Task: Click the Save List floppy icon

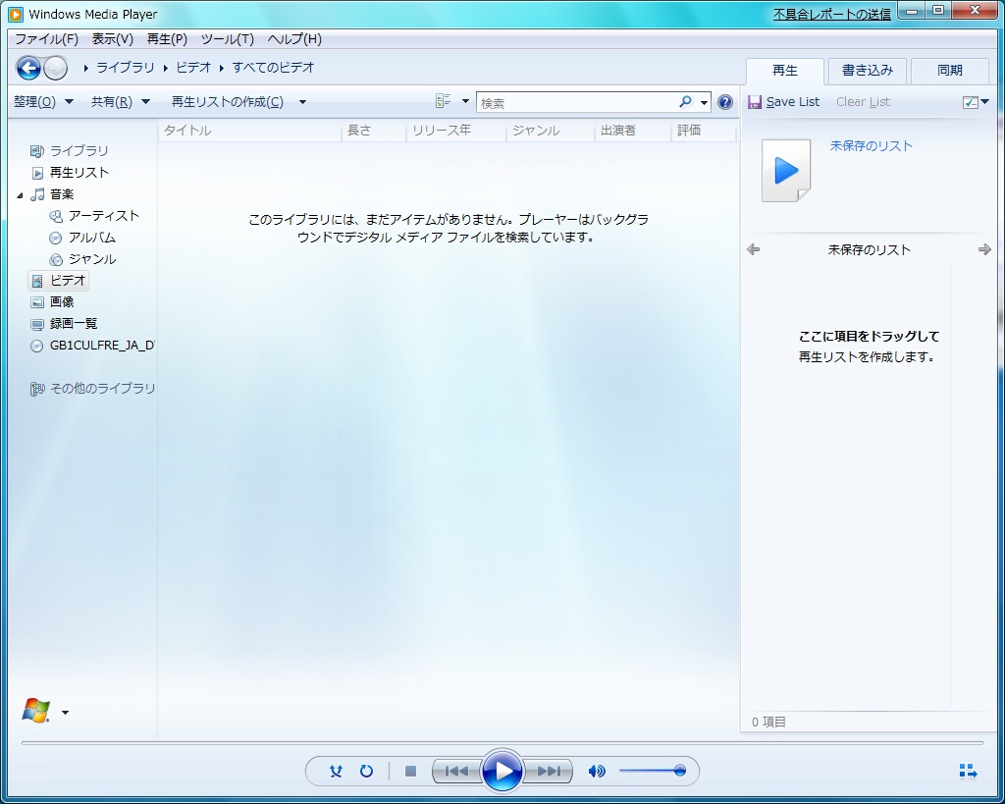Action: pos(755,102)
